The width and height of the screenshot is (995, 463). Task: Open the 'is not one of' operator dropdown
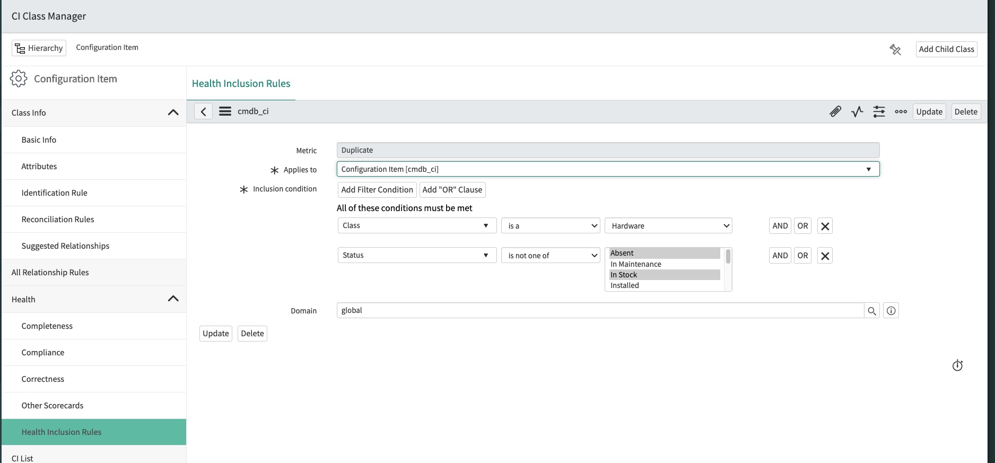[551, 256]
